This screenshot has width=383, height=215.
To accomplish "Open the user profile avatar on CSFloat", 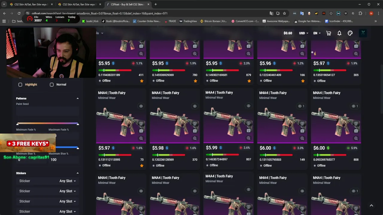I will pos(363,33).
